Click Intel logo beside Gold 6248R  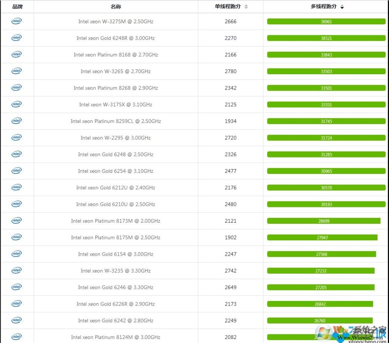[17, 38]
